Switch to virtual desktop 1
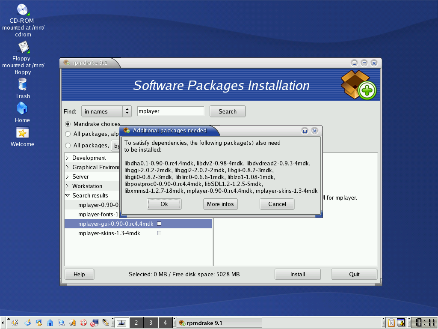 [x=122, y=323]
